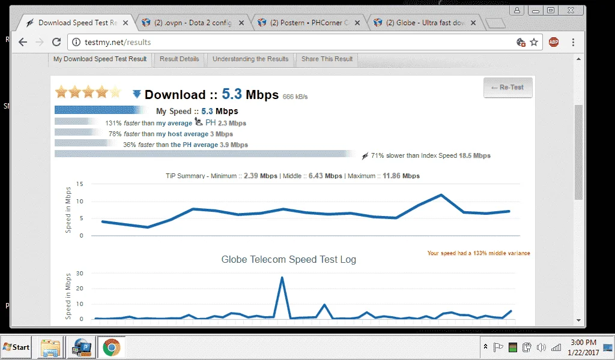Open the Postern taskbar application

81,347
